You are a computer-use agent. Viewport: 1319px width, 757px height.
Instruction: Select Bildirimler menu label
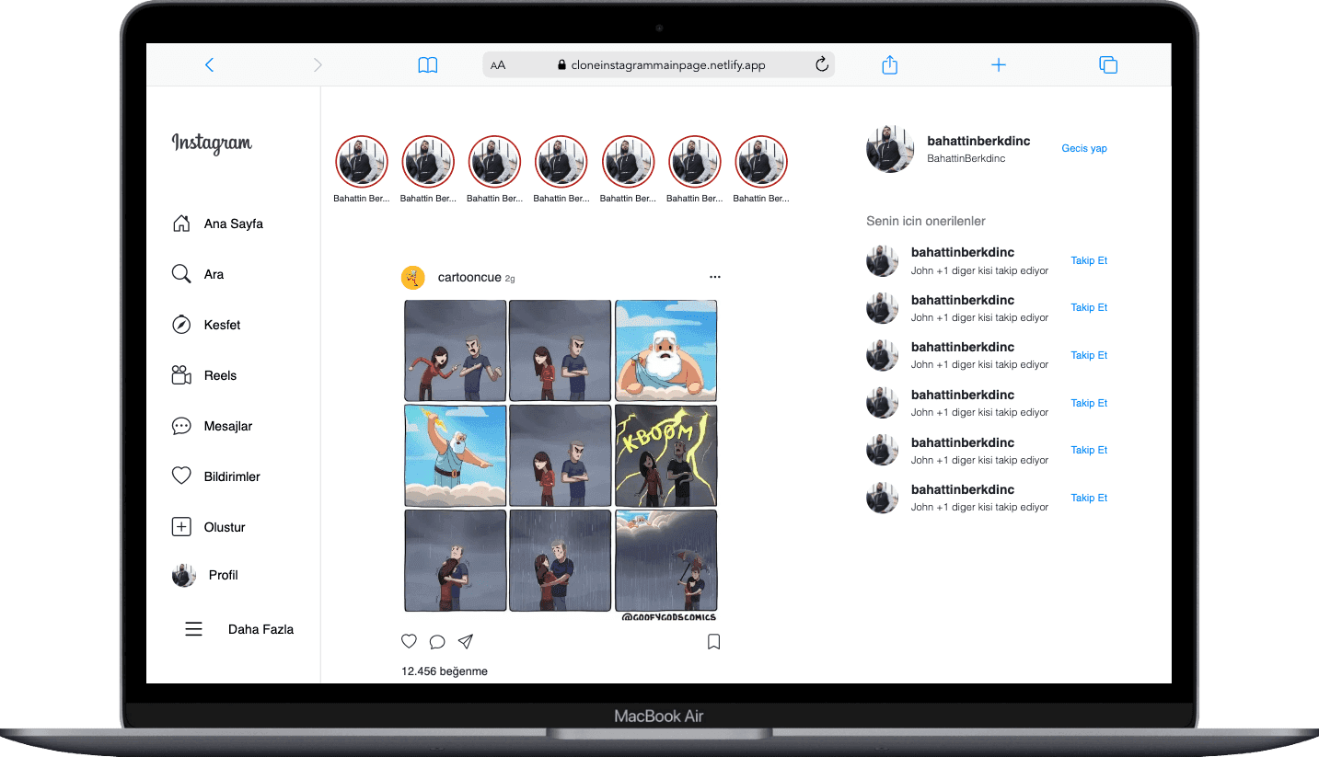(232, 476)
